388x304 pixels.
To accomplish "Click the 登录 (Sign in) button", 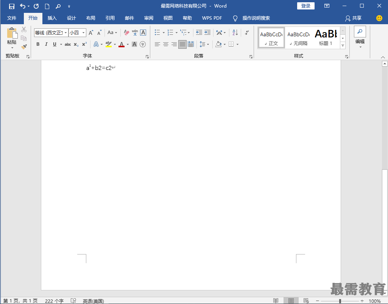I will click(x=306, y=6).
